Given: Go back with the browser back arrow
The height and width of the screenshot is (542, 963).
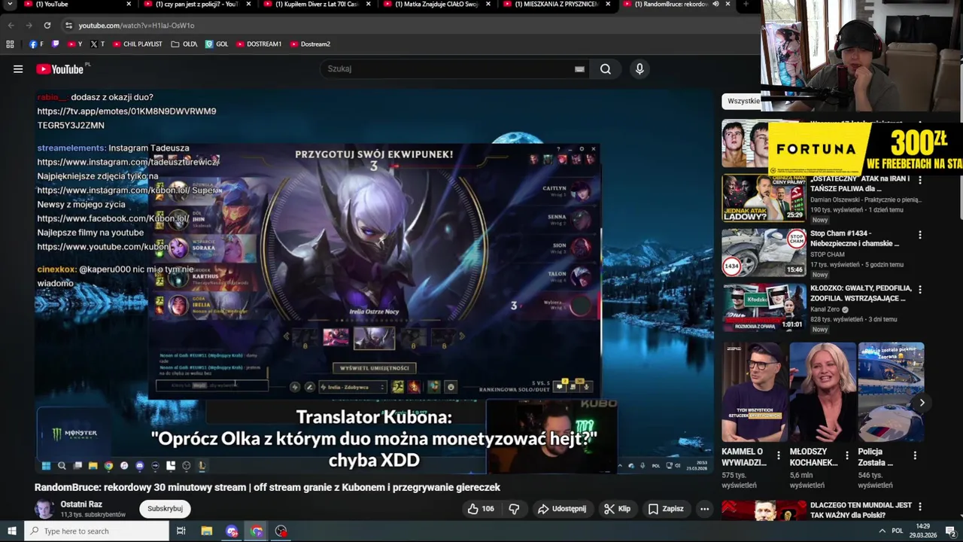Looking at the screenshot, I should click(11, 25).
